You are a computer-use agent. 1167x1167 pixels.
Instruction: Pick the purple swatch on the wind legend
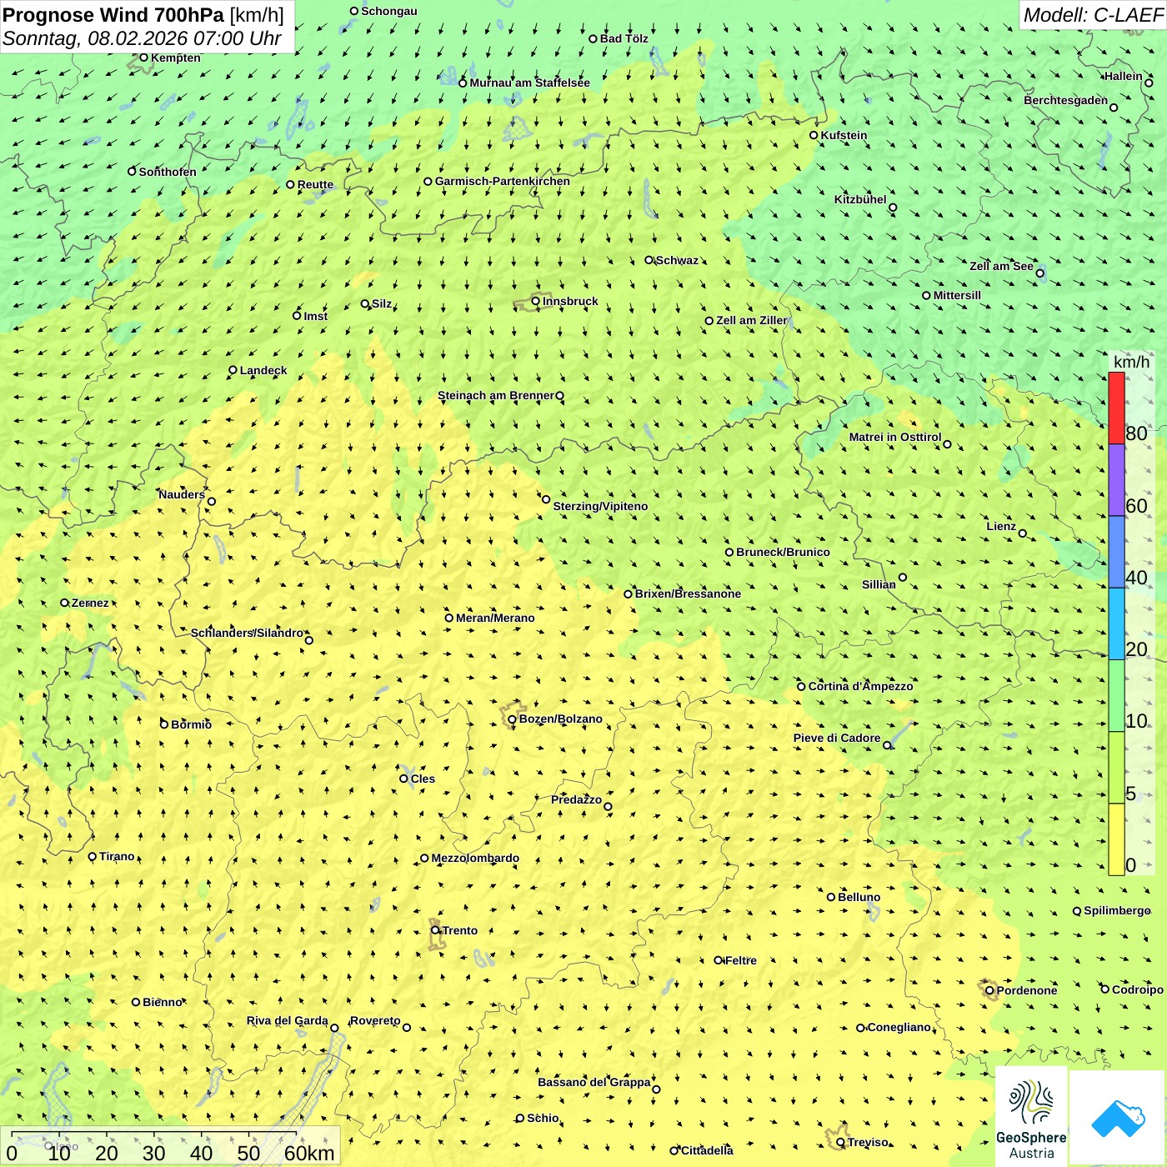point(1116,480)
